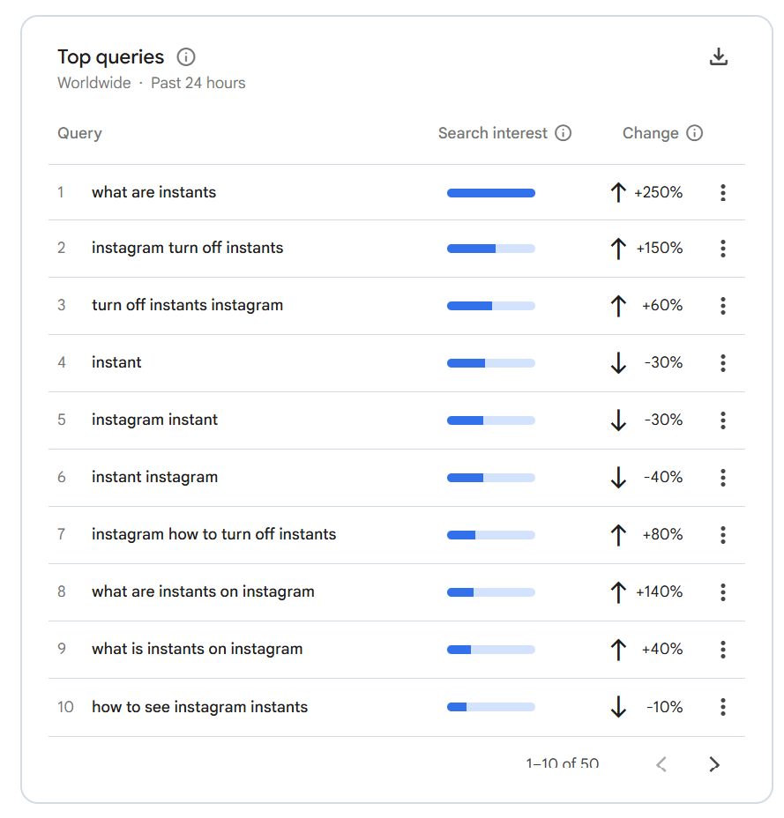Go to previous page of queries
The width and height of the screenshot is (784, 818).
661,764
